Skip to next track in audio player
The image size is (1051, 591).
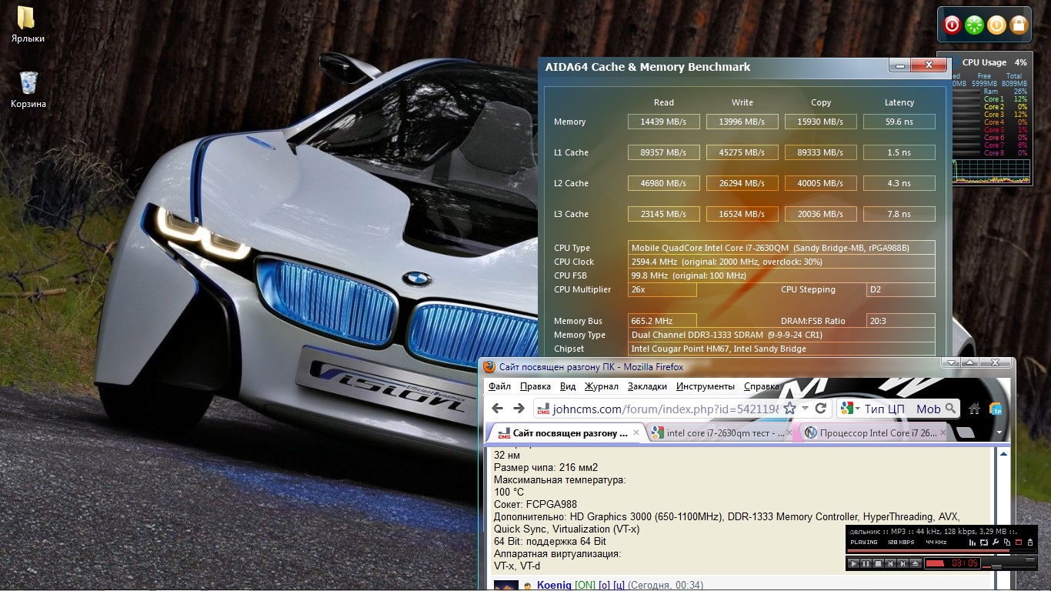click(x=904, y=564)
